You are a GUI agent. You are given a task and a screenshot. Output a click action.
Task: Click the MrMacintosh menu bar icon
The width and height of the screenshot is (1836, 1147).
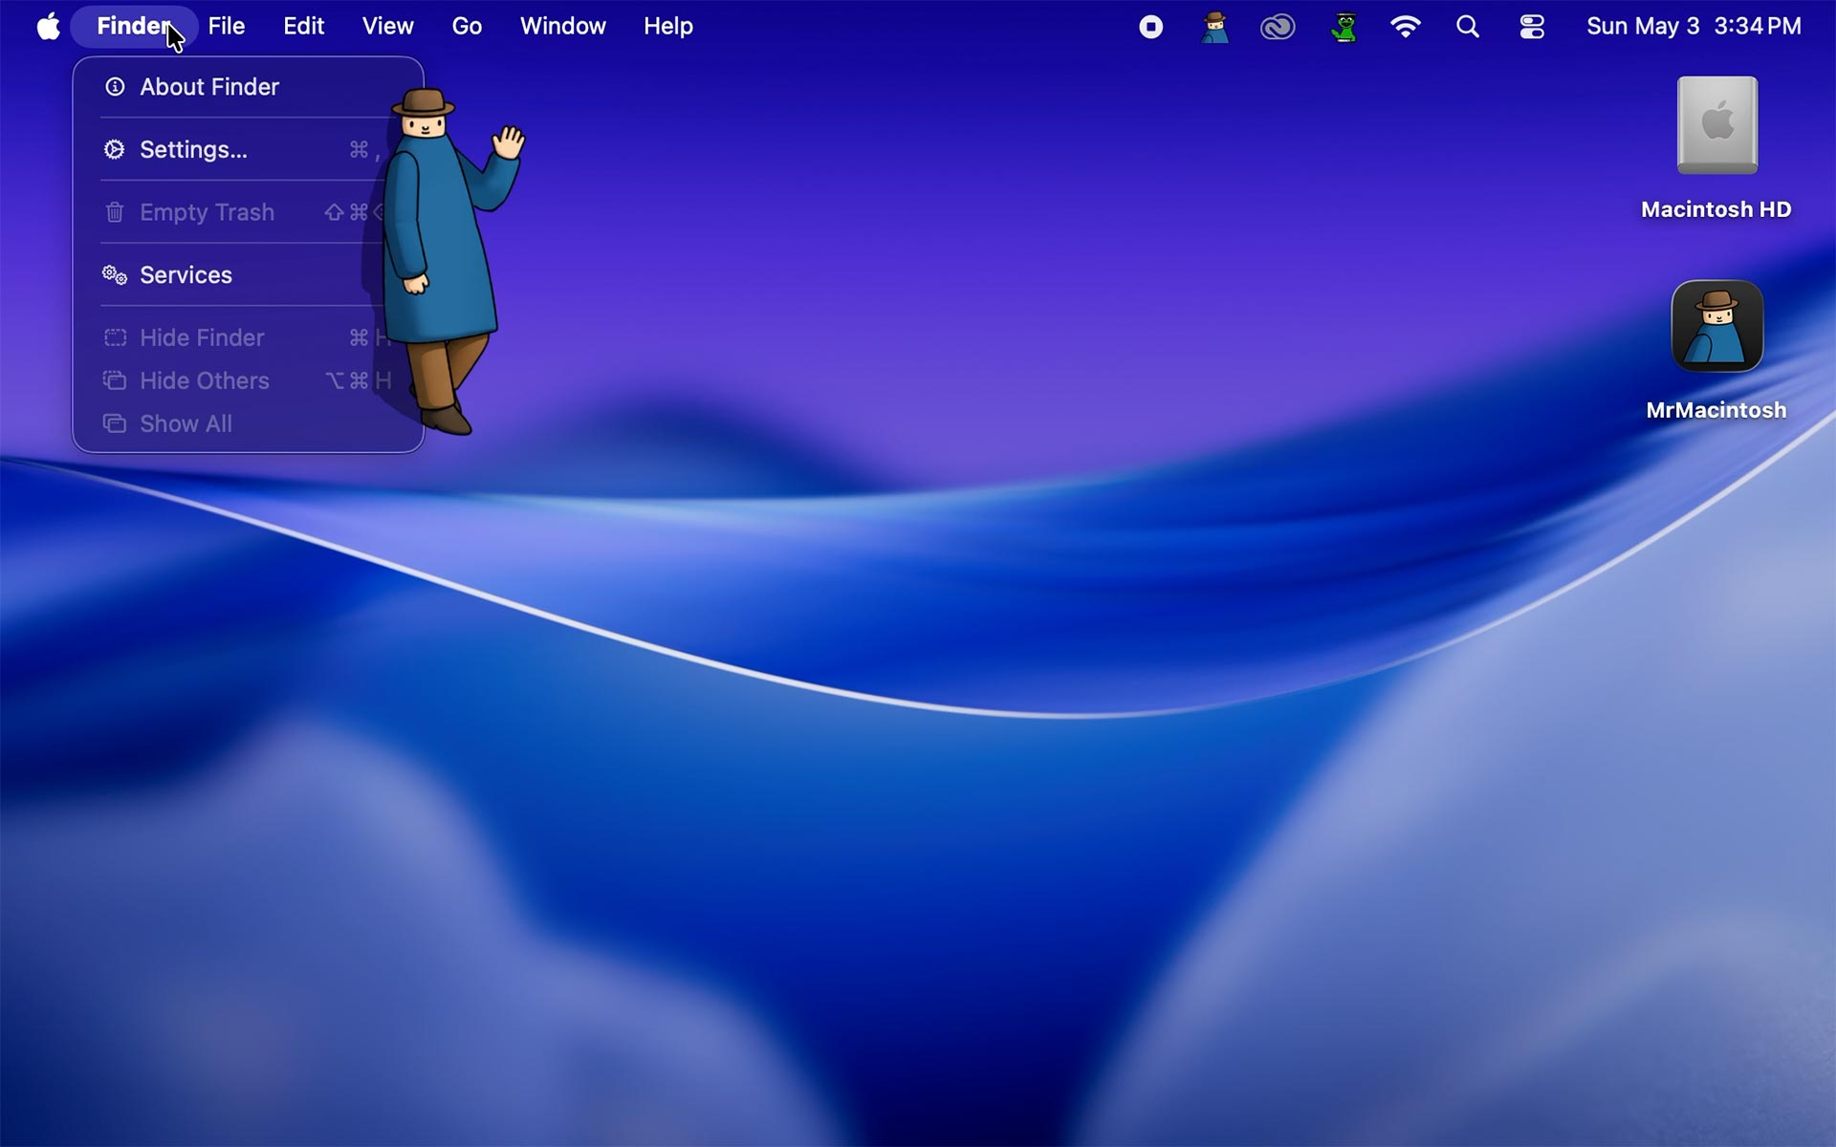pos(1214,27)
